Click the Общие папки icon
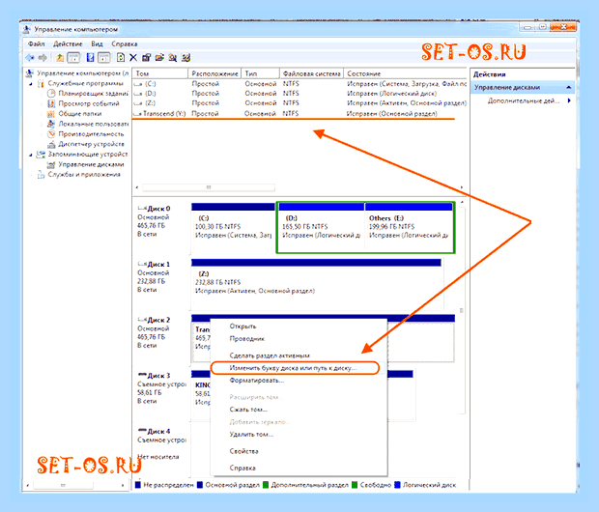The image size is (599, 512). coord(51,113)
